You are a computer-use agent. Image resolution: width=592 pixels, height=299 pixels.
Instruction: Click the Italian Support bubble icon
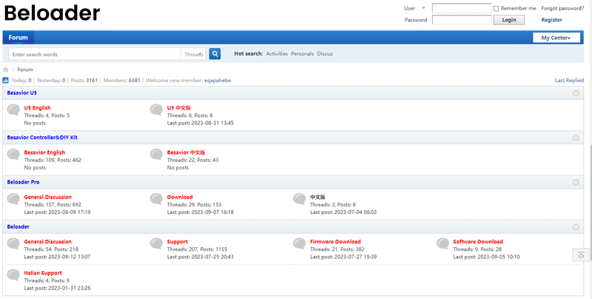(13, 275)
